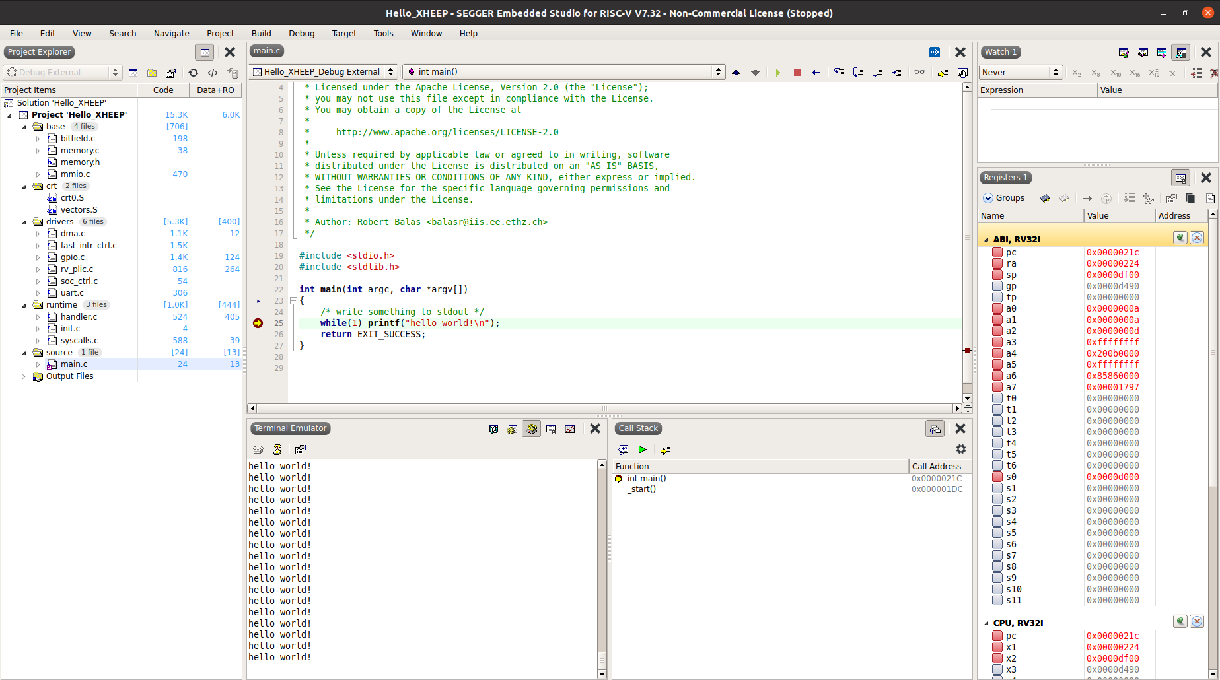Screen dimensions: 1220x680
Task: Click the glasses quick-watch icon
Action: click(x=919, y=72)
